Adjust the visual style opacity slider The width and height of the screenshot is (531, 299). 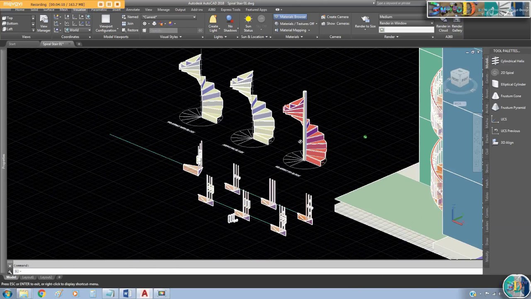coord(176,30)
